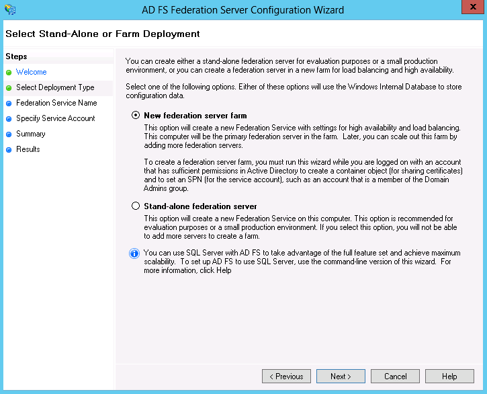
Task: Close the wizard with the red X
Action: [473, 7]
